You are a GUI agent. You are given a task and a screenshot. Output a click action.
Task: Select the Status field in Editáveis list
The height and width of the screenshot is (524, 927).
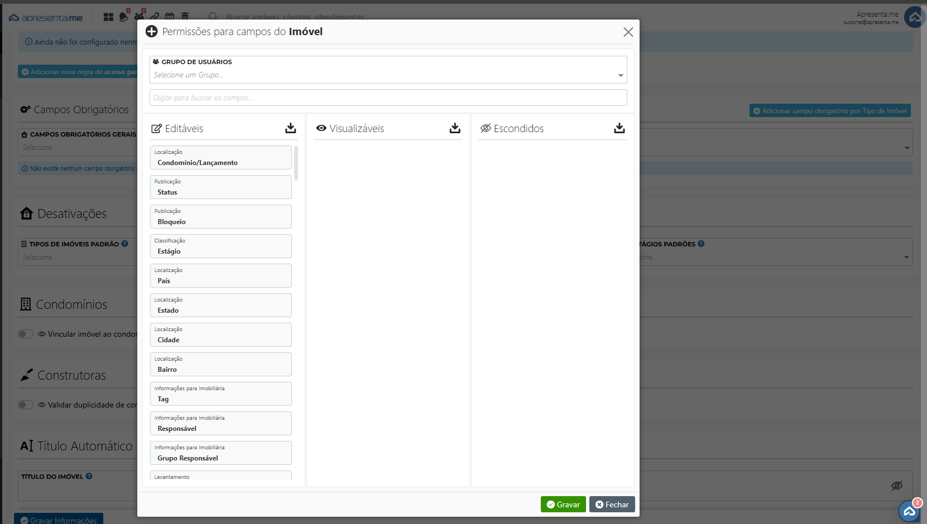pyautogui.click(x=220, y=187)
